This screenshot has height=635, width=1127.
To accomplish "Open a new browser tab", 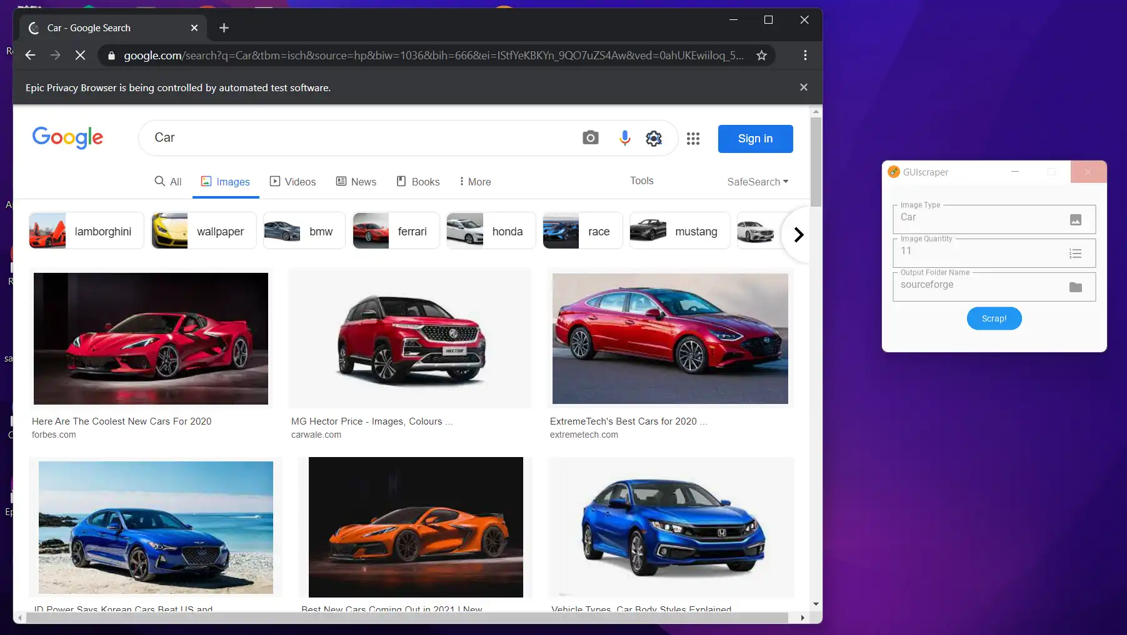I will click(x=224, y=27).
